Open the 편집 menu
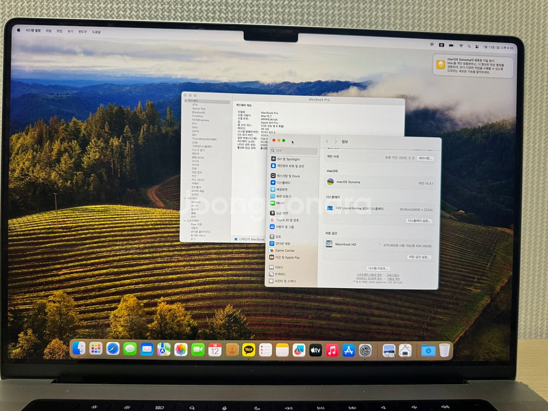548x411 pixels. pos(59,31)
